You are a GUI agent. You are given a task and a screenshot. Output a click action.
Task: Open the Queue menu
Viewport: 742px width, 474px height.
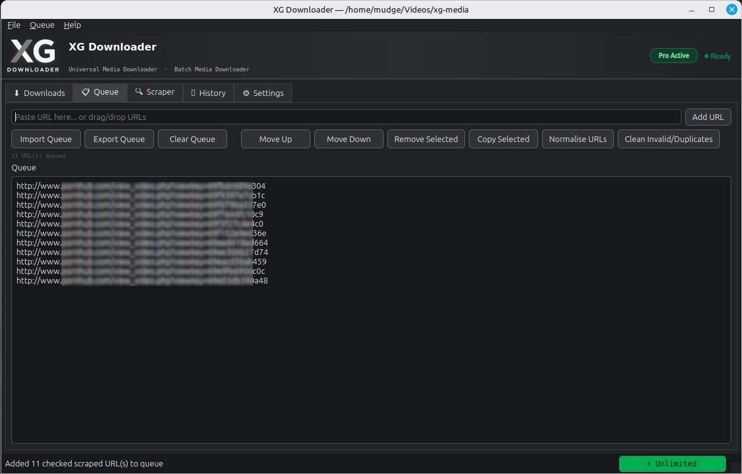pyautogui.click(x=42, y=25)
